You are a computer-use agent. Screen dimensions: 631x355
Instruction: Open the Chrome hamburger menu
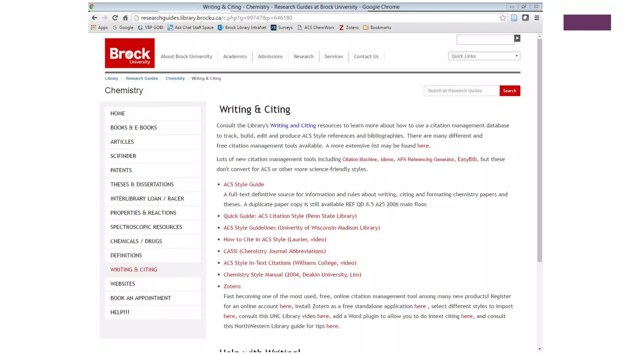[x=536, y=18]
